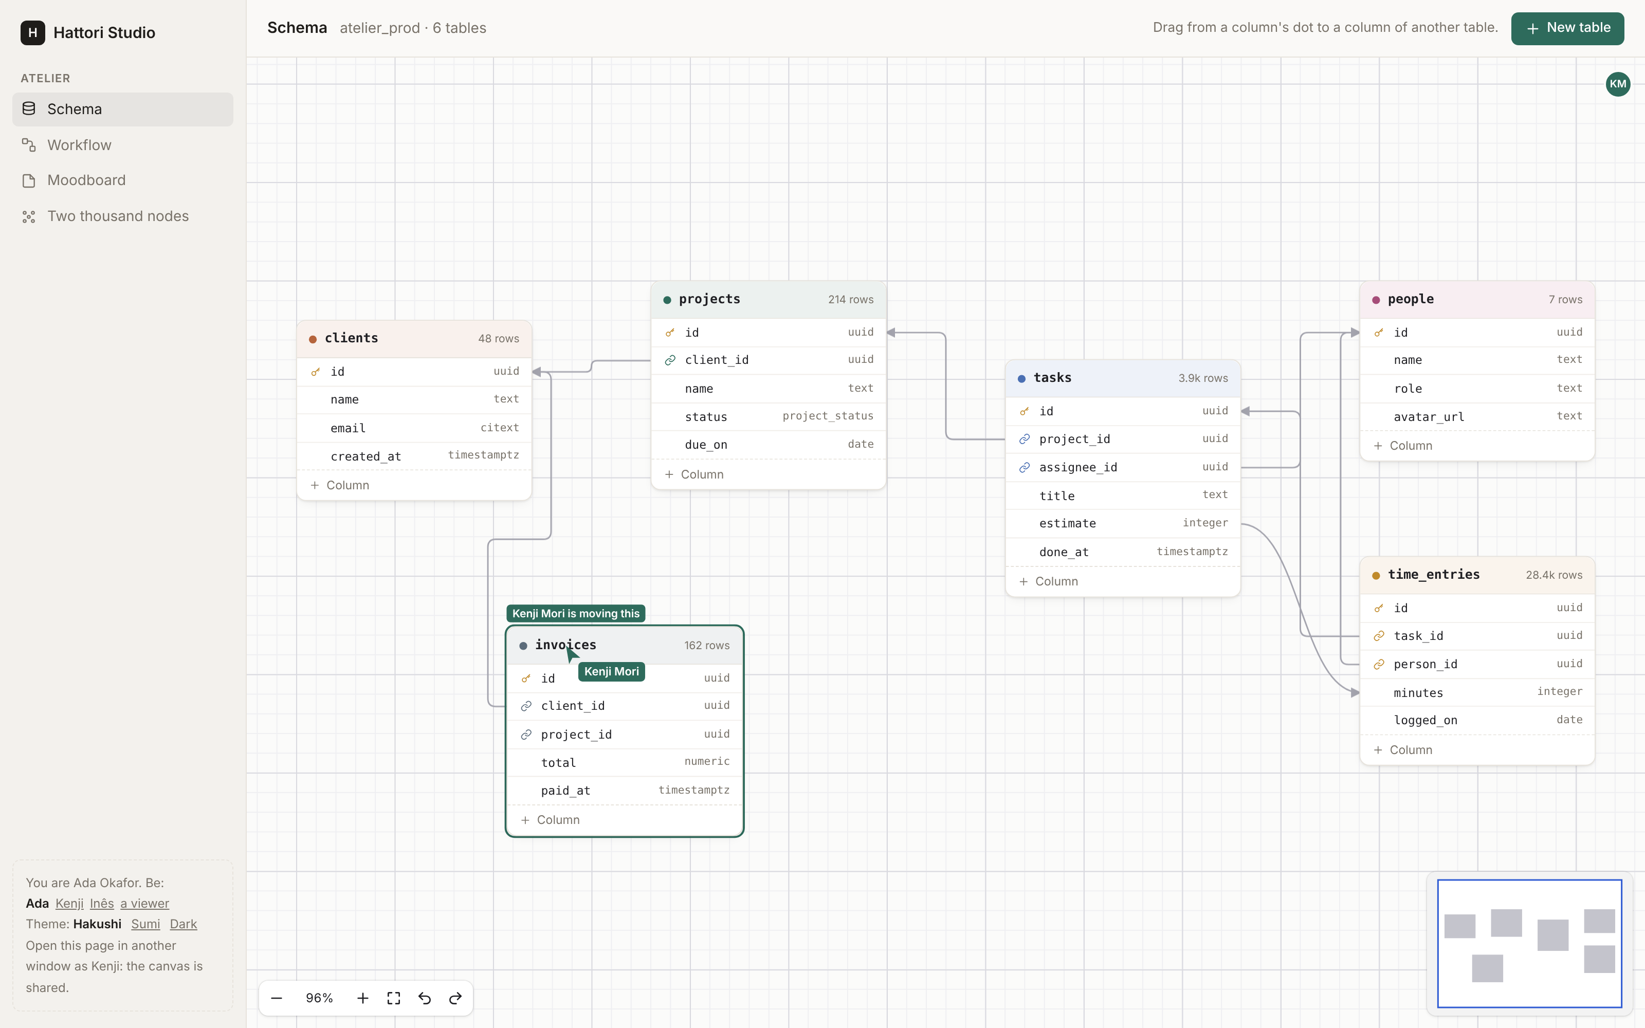Click the New table button
The image size is (1645, 1028).
[1567, 28]
